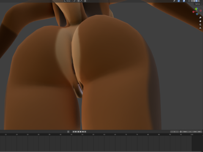The image size is (203, 152).
Task: Switch perspective/orthographic with the grid icon
Action: 200,28
